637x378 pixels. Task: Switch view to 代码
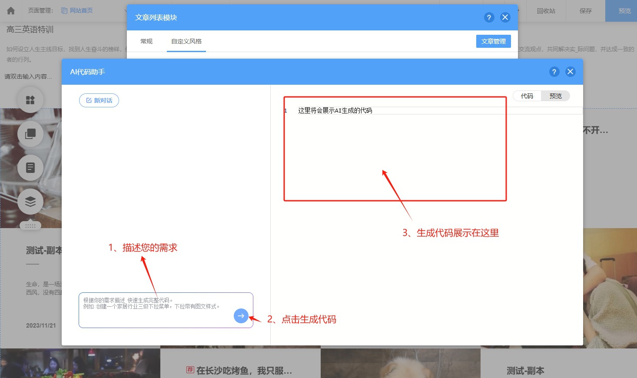527,96
